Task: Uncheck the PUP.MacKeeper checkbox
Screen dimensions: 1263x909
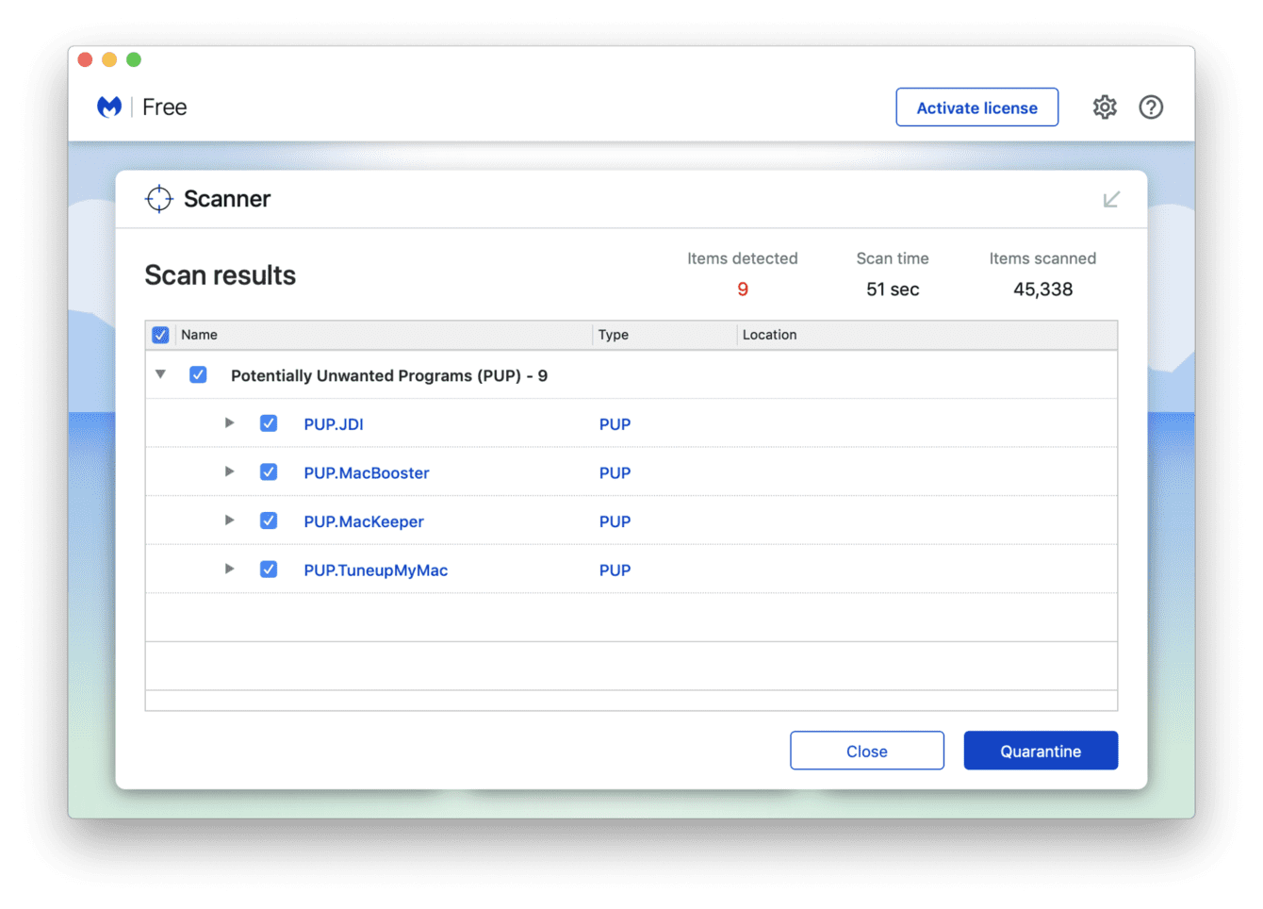Action: tap(269, 521)
